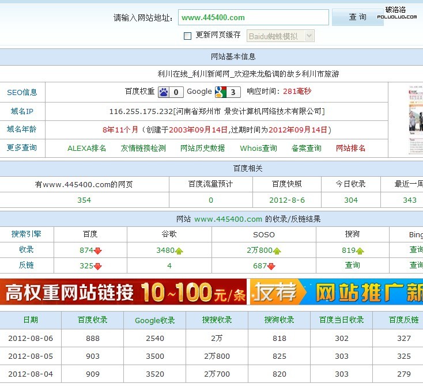Click the 高权重网站链接 banner ad
Screen dimensions: 423x387
pyautogui.click(x=124, y=291)
